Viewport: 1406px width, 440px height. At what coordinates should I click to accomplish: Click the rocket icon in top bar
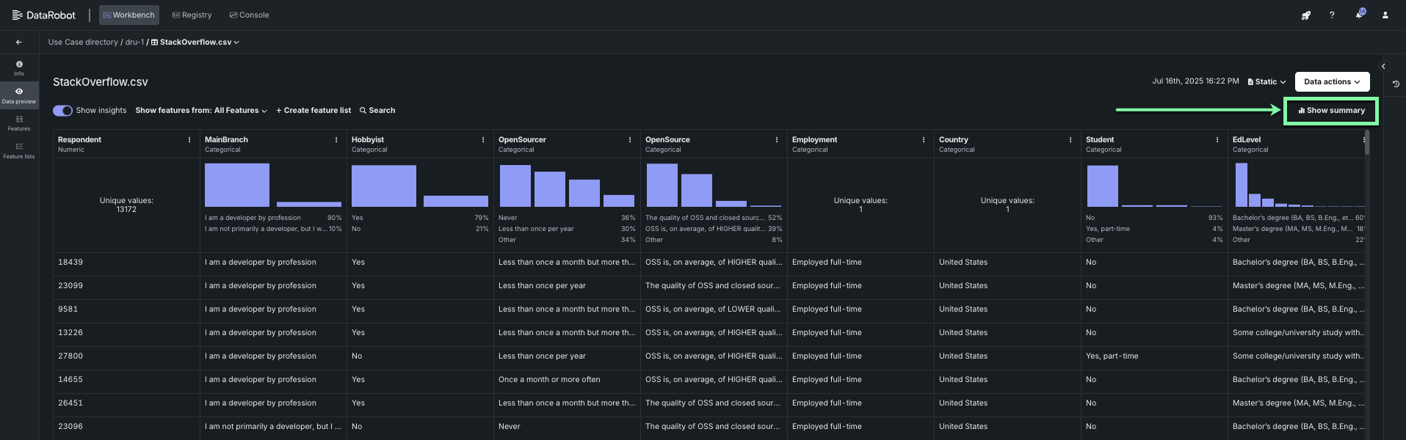(1305, 15)
